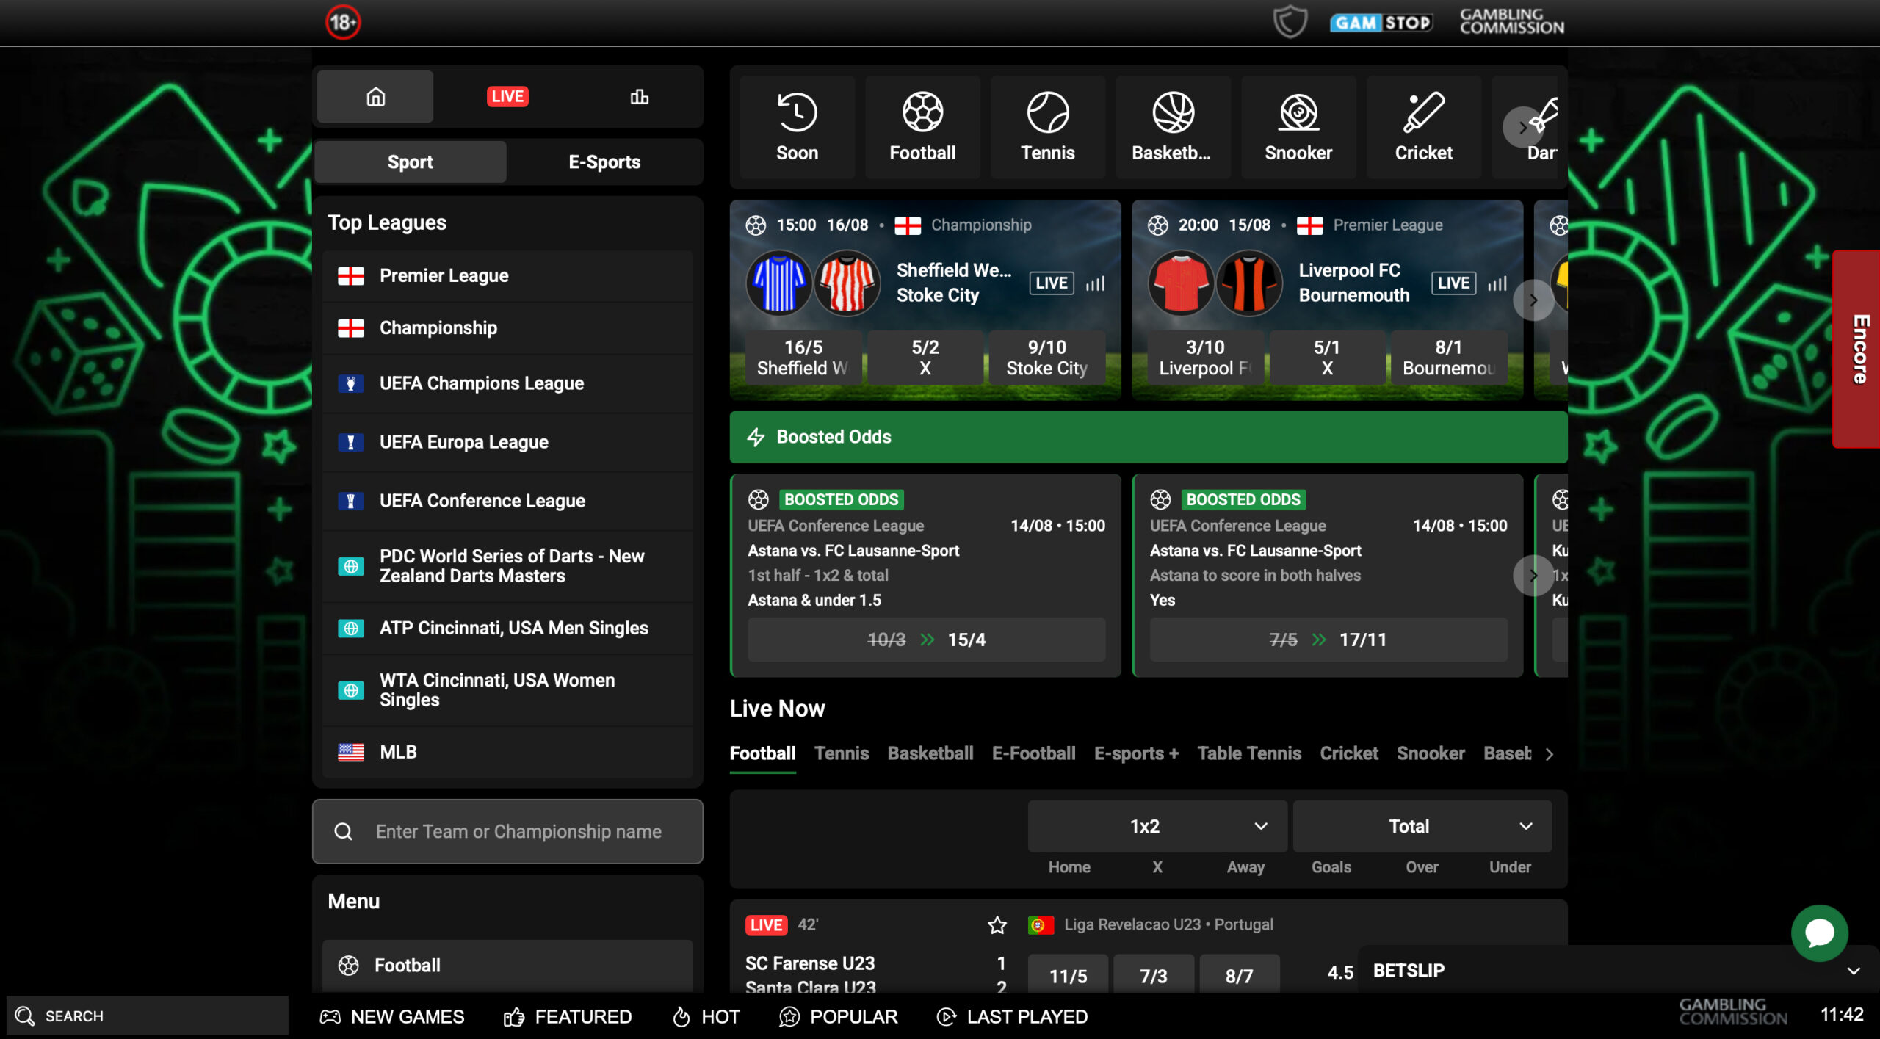Image resolution: width=1880 pixels, height=1039 pixels.
Task: Switch to the Sport toggle
Action: pyautogui.click(x=410, y=162)
